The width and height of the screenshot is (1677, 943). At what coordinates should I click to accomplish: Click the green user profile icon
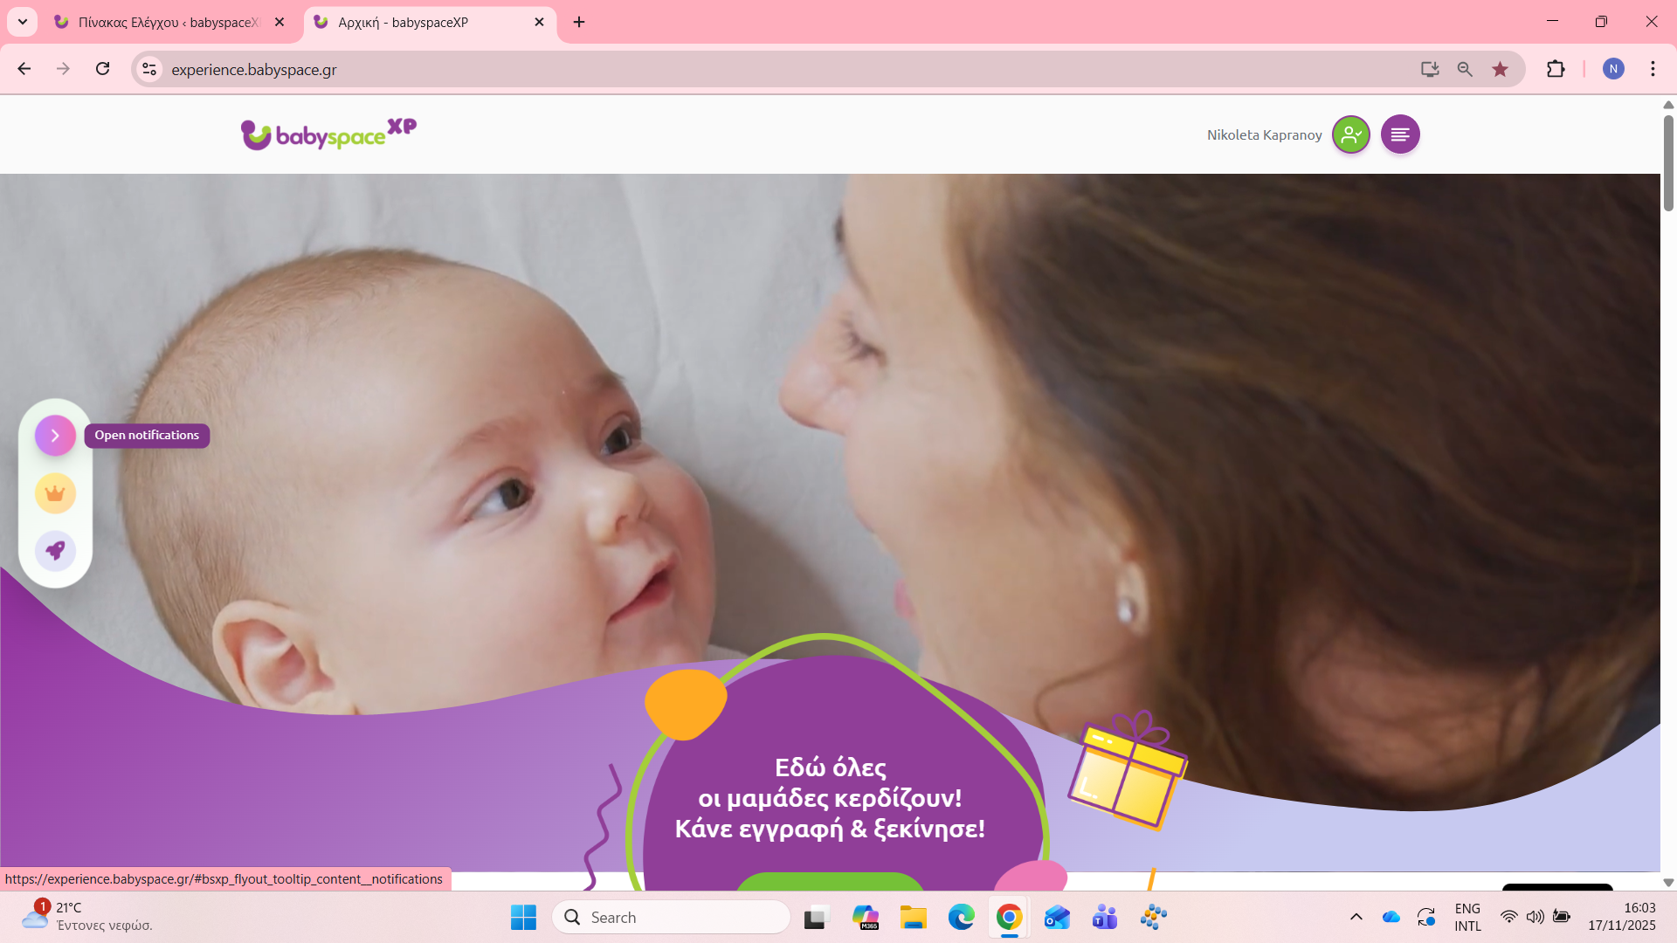click(1350, 134)
